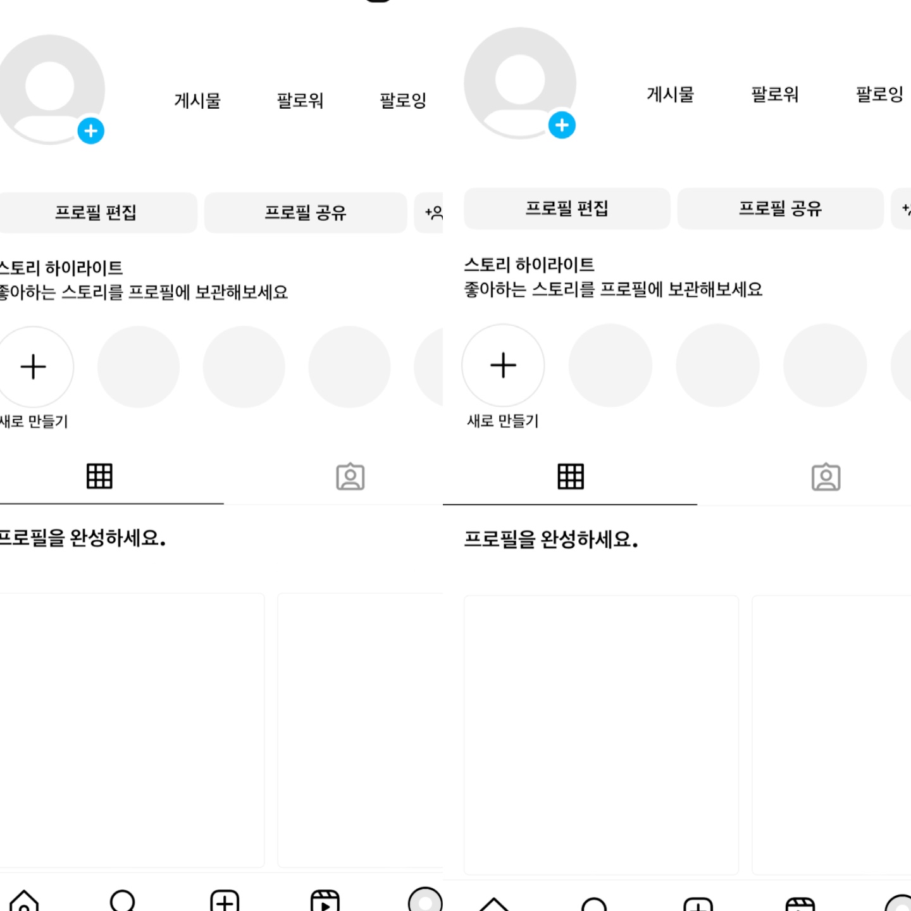Click right 프로필 편집 button
The width and height of the screenshot is (911, 911).
(567, 208)
